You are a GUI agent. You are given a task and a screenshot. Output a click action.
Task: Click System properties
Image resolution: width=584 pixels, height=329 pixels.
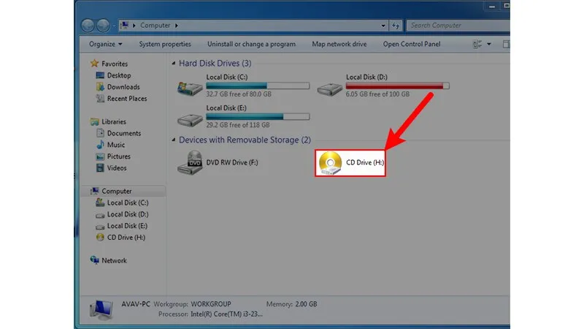click(x=165, y=44)
